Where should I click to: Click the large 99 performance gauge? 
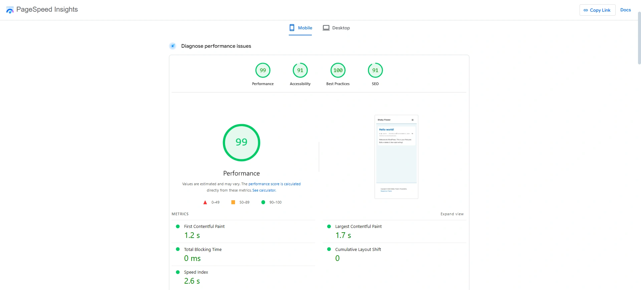pos(241,142)
